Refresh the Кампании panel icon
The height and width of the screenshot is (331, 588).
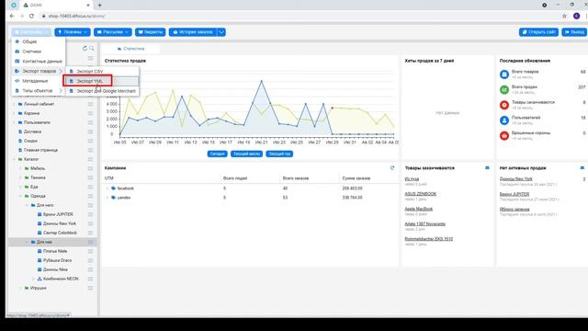(392, 168)
